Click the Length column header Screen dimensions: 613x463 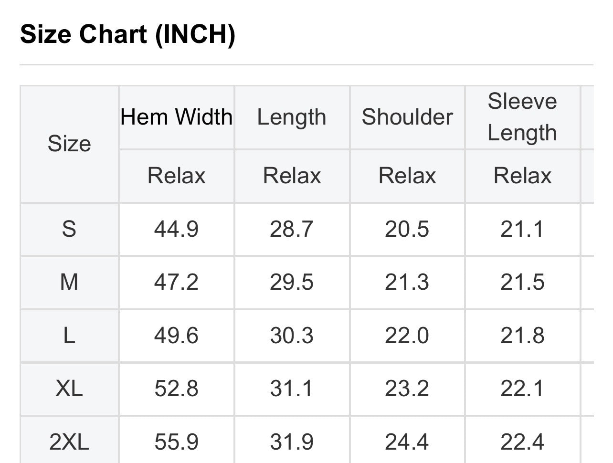coord(292,117)
